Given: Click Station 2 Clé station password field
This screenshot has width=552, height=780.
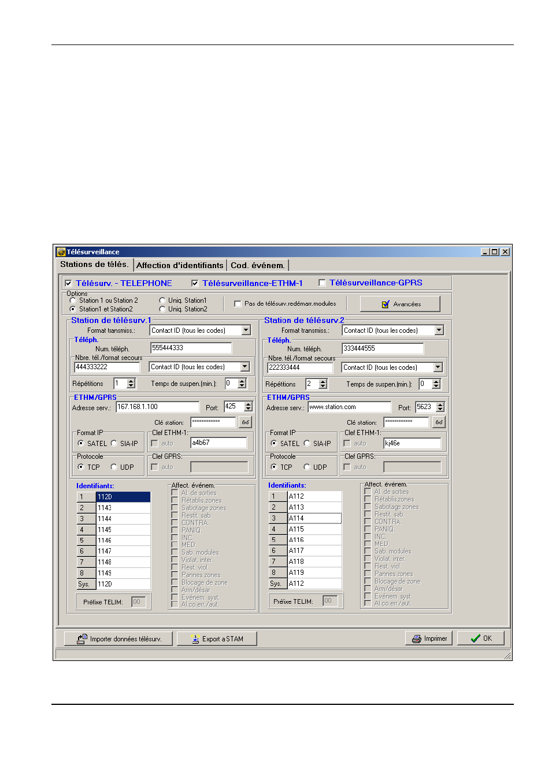Looking at the screenshot, I should (x=406, y=422).
